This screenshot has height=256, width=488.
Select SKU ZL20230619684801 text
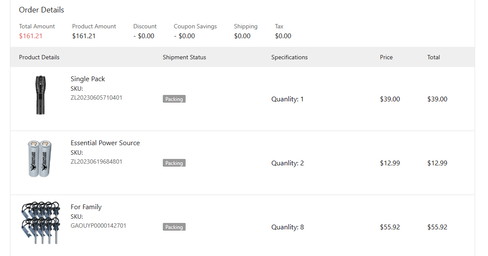point(96,162)
